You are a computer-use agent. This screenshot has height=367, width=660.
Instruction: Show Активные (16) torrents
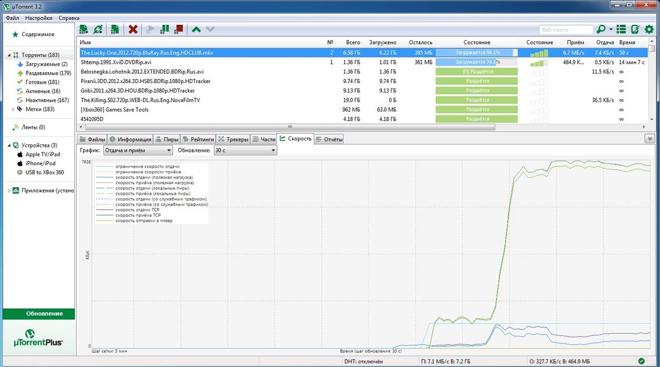coord(42,91)
